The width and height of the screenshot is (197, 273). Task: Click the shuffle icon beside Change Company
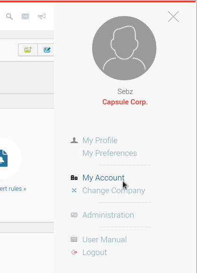(x=74, y=190)
